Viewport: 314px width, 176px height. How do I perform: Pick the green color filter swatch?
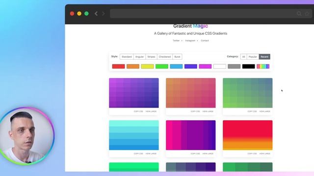tap(162, 66)
